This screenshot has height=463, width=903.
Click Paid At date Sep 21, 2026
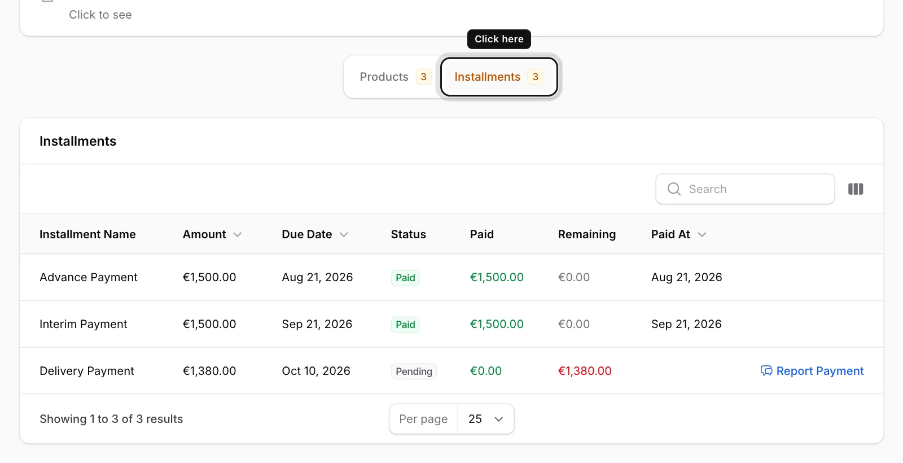(686, 324)
